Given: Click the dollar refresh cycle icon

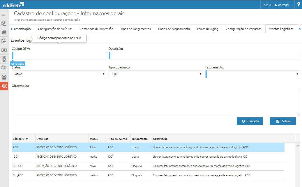Looking at the screenshot, I should click(x=4, y=59).
